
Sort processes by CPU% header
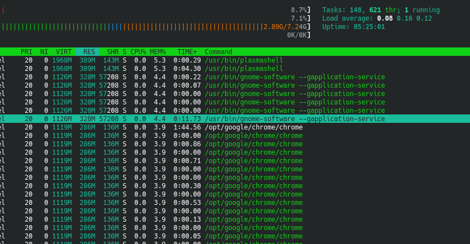[x=138, y=52]
